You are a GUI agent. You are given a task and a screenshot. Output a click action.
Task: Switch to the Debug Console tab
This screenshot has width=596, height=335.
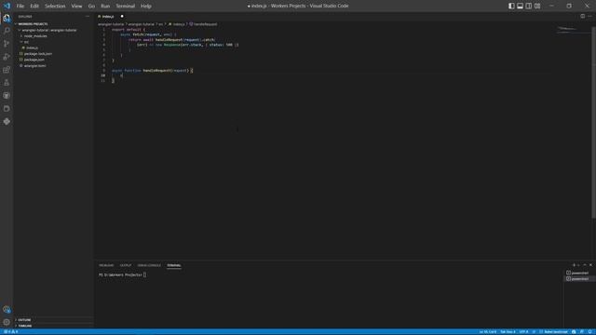pyautogui.click(x=149, y=265)
